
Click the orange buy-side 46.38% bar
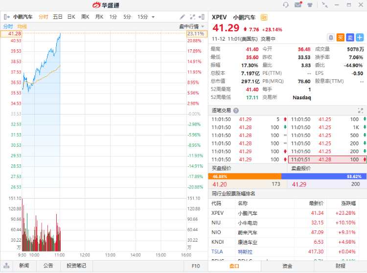click(245, 177)
